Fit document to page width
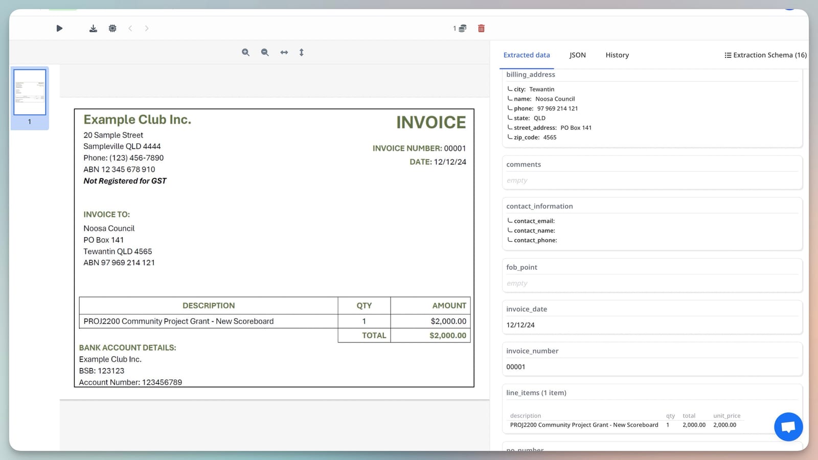 click(x=284, y=52)
